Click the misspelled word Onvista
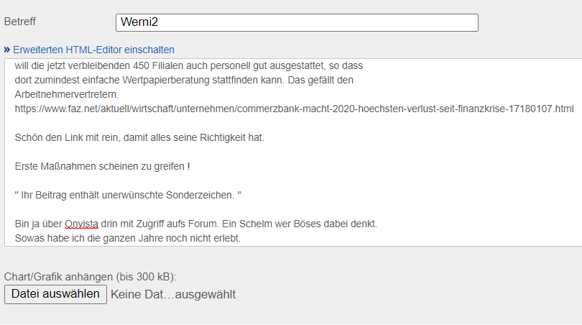582x325 pixels. 80,224
